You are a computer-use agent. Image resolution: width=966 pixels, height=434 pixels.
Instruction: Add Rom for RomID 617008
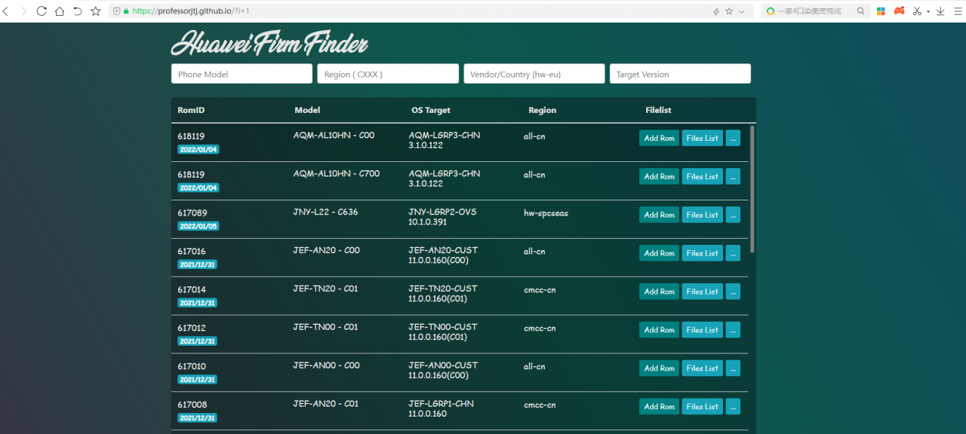659,407
